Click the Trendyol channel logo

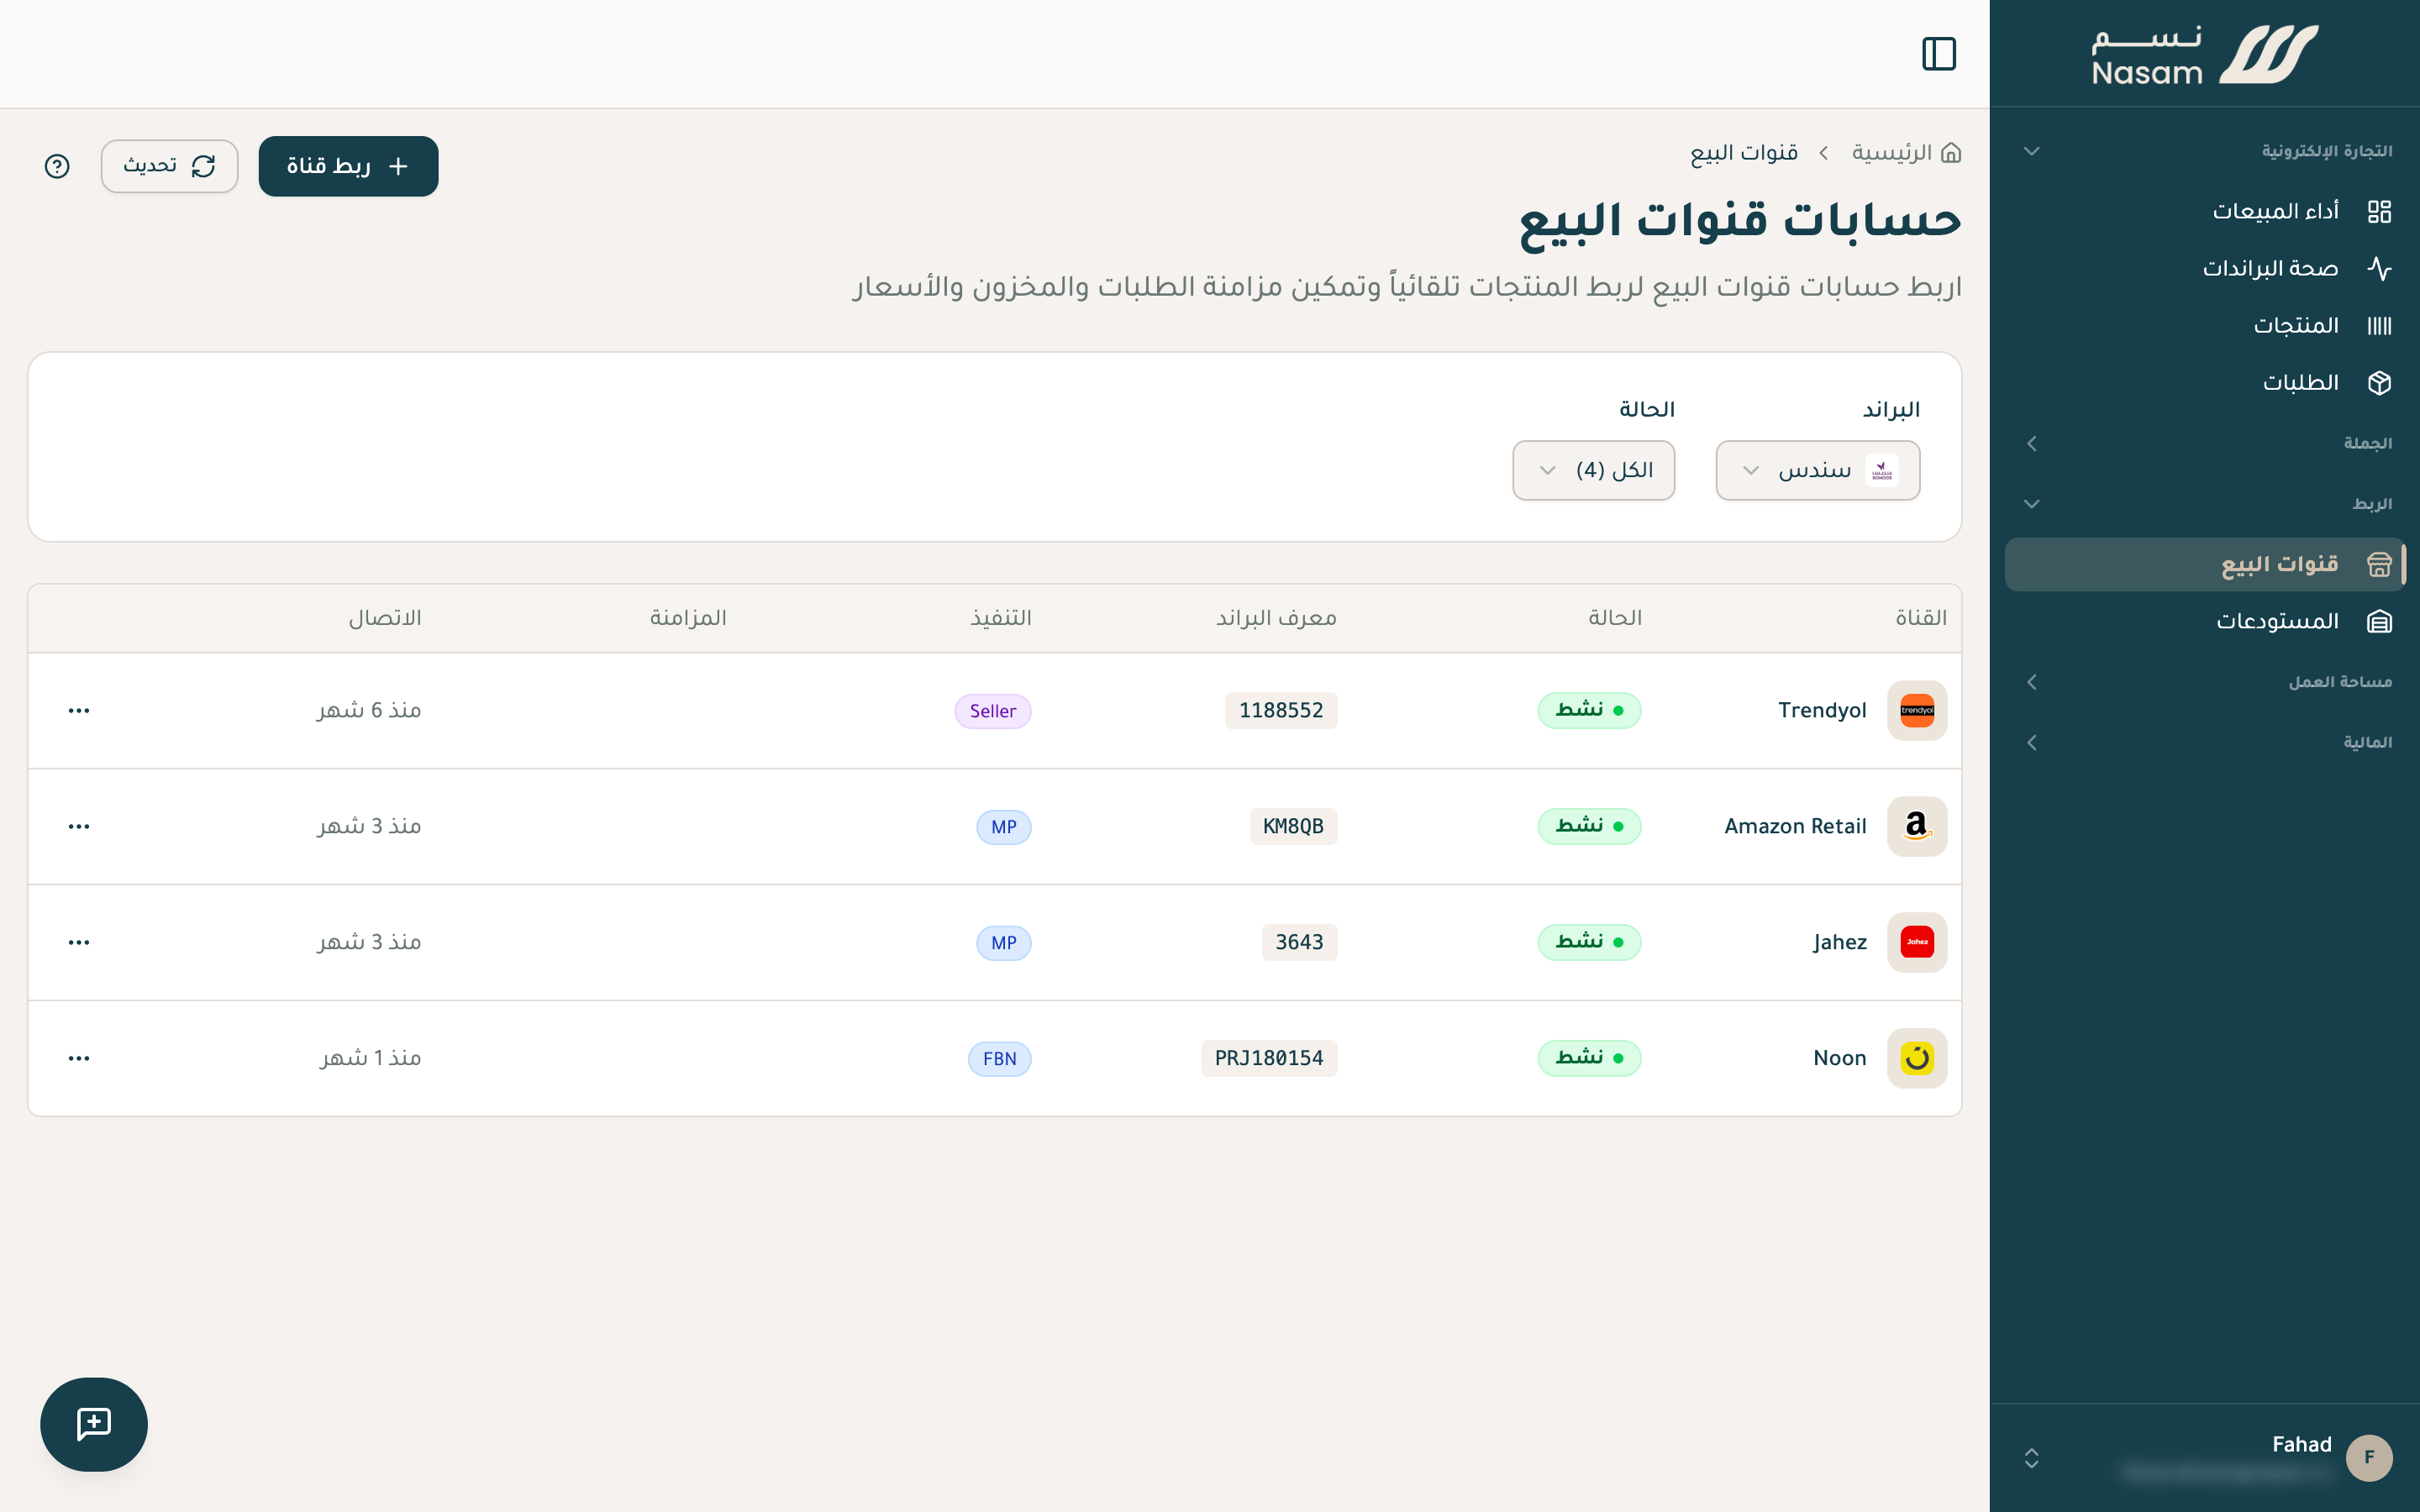[x=1917, y=711]
